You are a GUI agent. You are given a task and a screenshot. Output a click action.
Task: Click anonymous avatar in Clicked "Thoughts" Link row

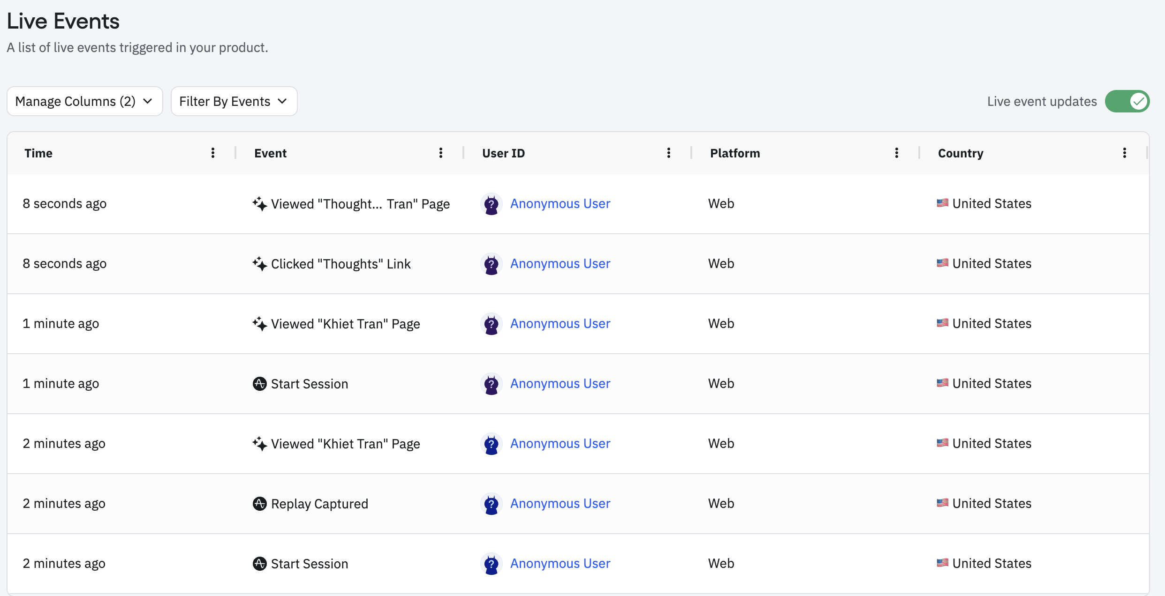pyautogui.click(x=491, y=263)
